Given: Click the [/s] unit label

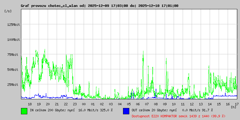Looking at the screenshot, I should pos(8,11).
